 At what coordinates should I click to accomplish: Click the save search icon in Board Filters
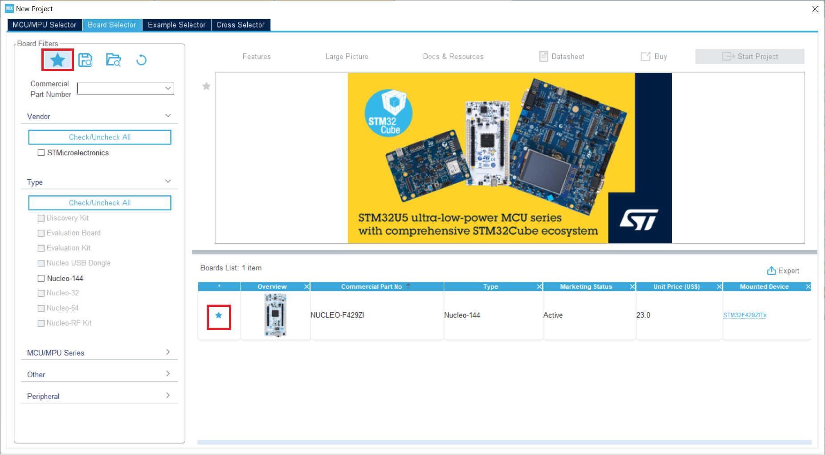pos(85,60)
